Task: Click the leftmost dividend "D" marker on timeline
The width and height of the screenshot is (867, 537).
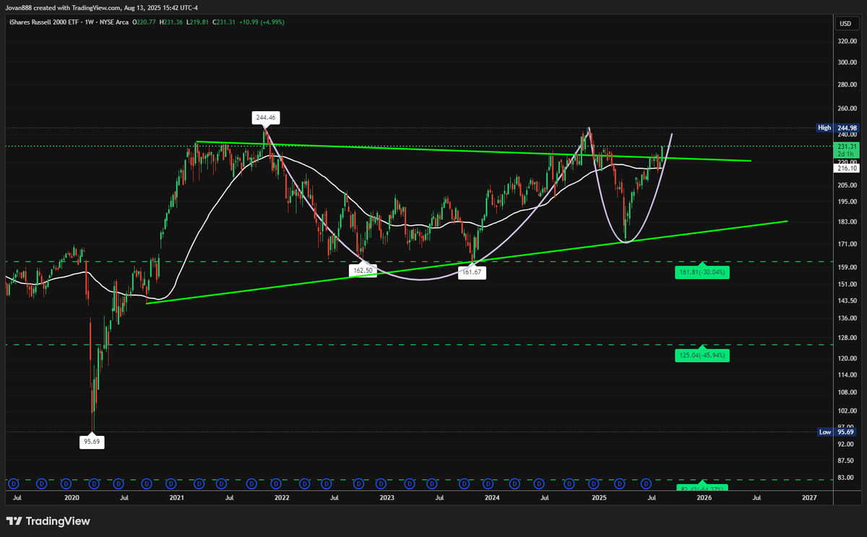Action: click(12, 484)
